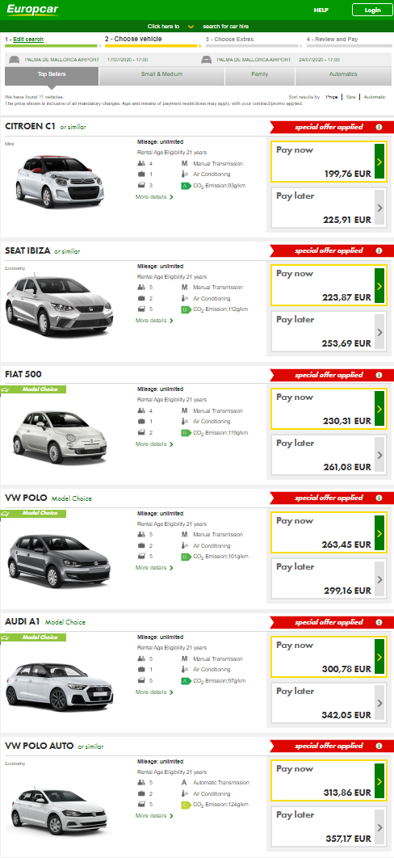
Task: Open info icon on Citroen C1 special offer
Action: pos(379,127)
